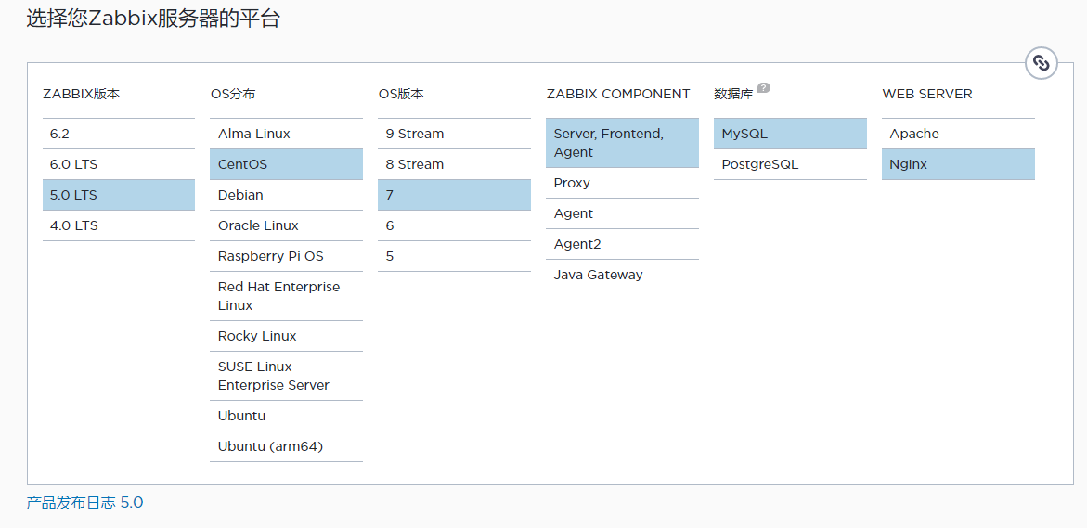Choose Apache as the web server
The height and width of the screenshot is (528, 1087).
(x=958, y=134)
